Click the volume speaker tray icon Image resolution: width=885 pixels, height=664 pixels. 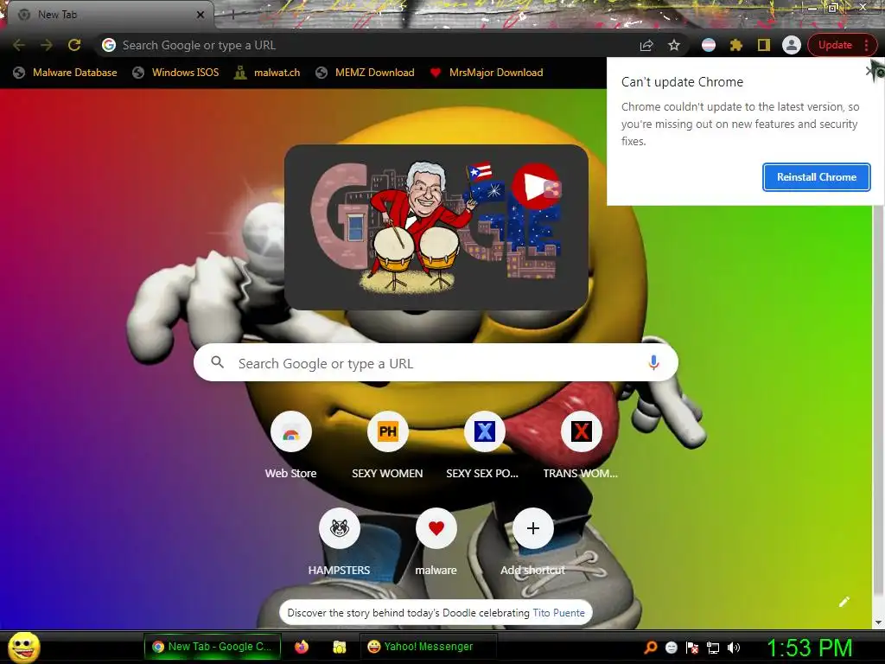click(x=734, y=648)
